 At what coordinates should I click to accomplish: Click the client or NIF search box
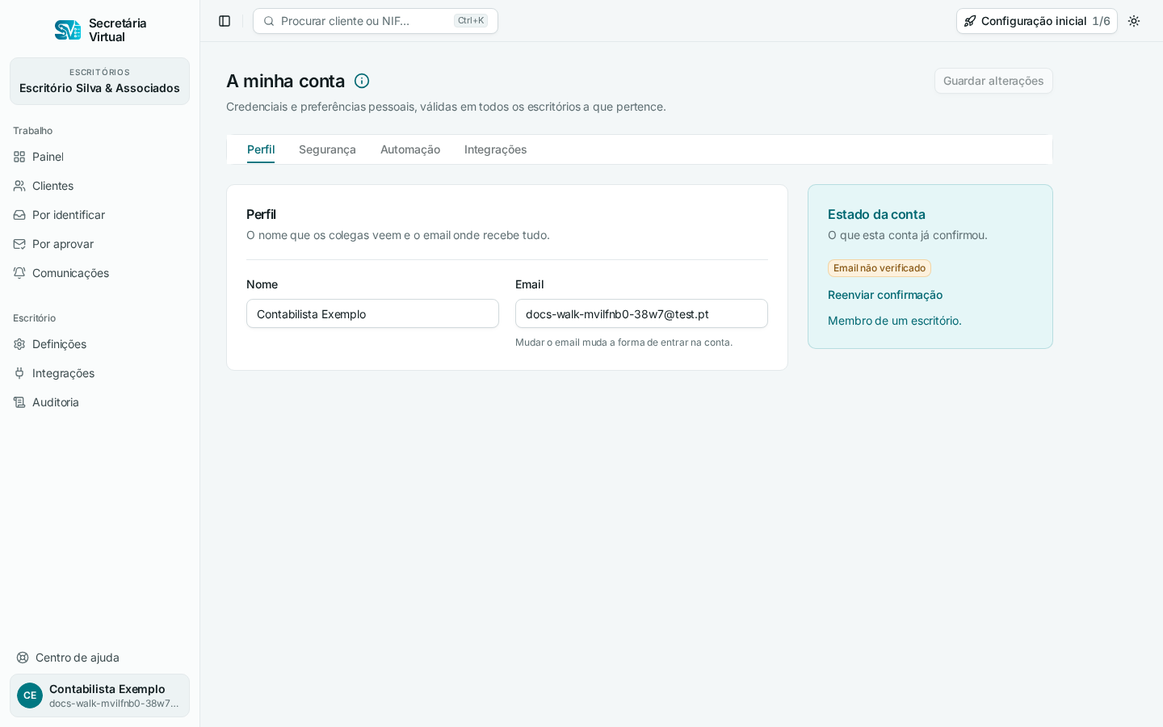click(376, 21)
